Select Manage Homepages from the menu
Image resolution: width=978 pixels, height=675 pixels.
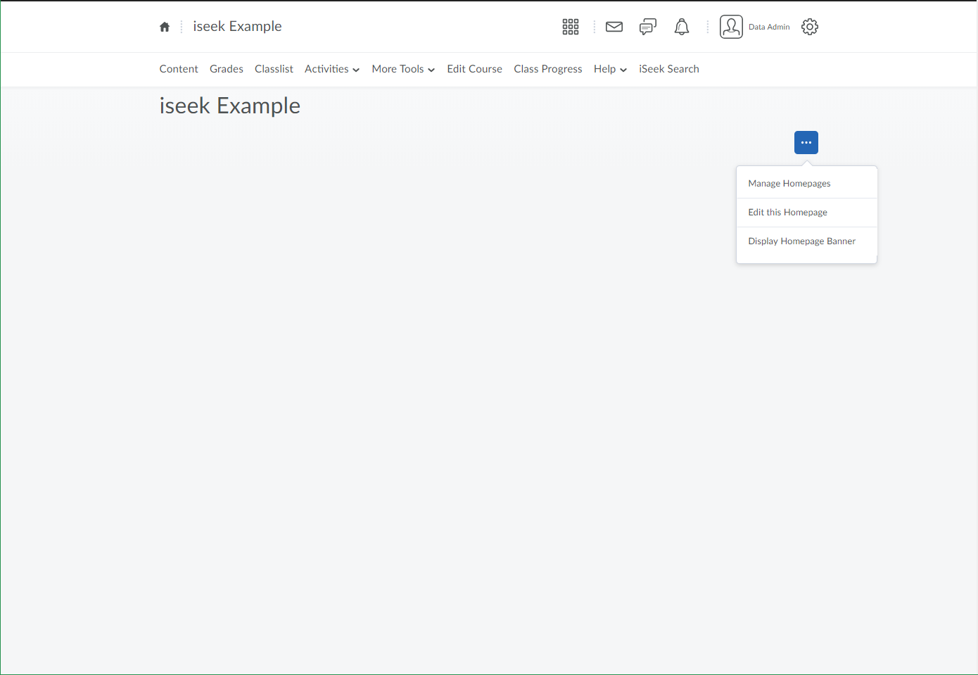click(789, 184)
